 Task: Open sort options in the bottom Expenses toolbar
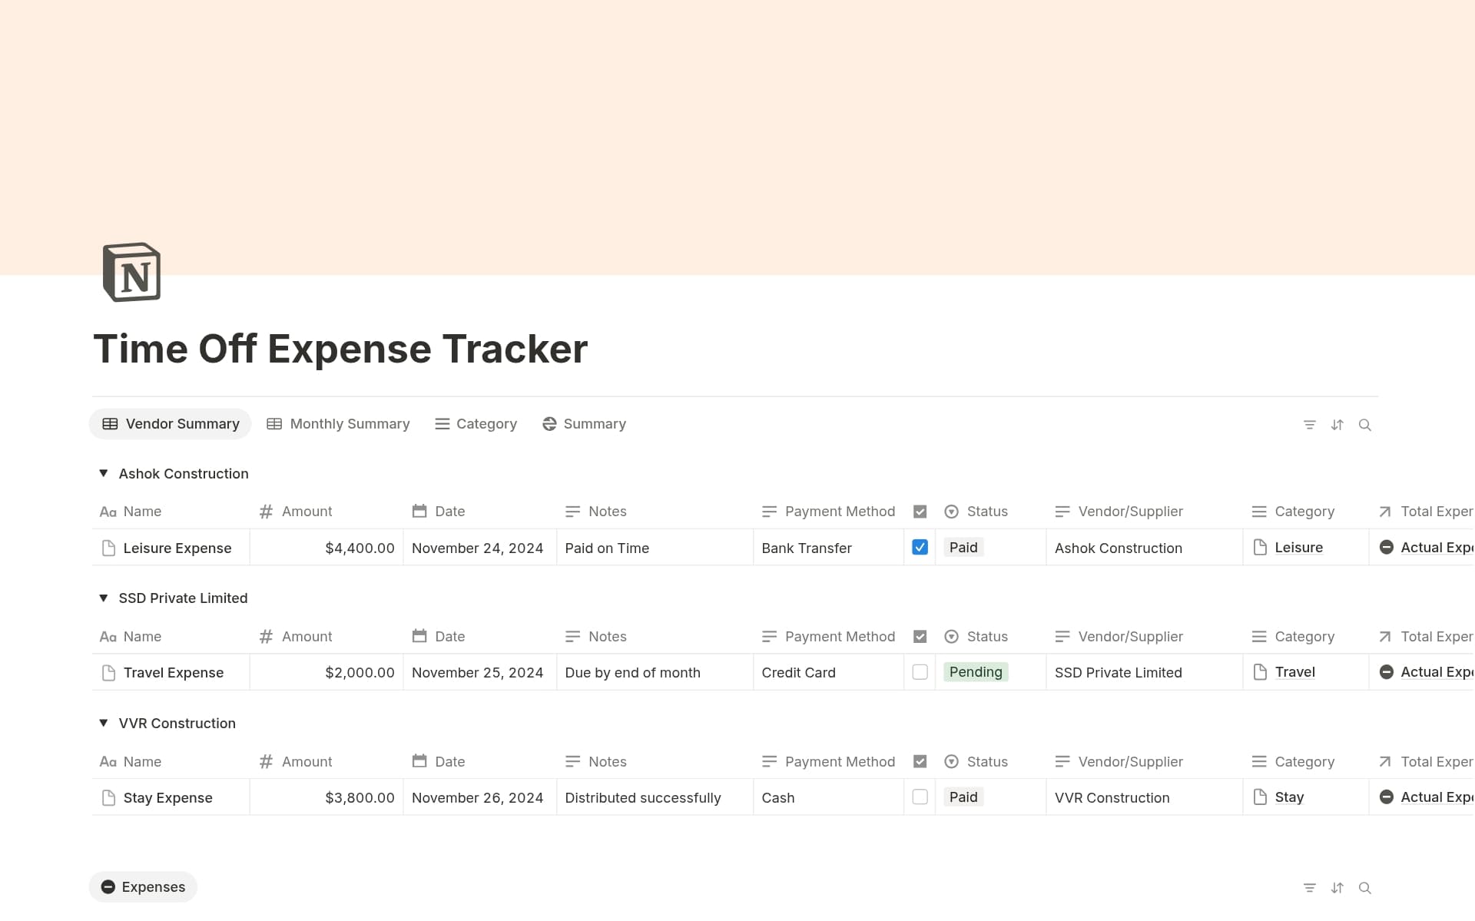click(x=1337, y=887)
